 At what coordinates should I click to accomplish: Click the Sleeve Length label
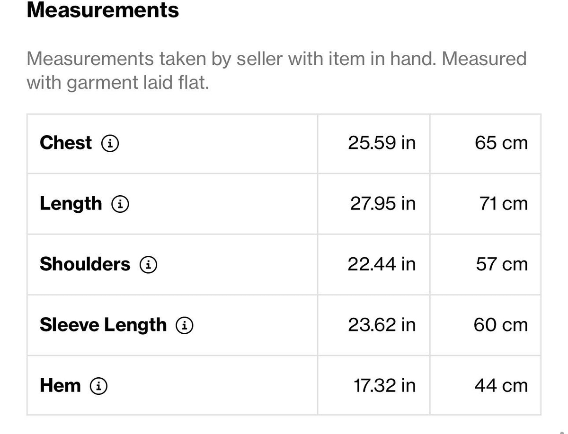pos(103,325)
